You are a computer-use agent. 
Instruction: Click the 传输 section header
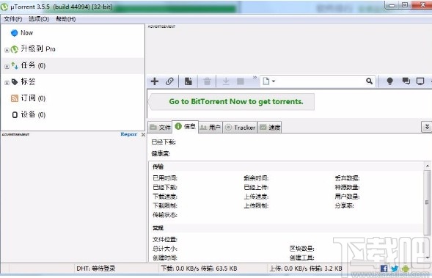click(158, 167)
